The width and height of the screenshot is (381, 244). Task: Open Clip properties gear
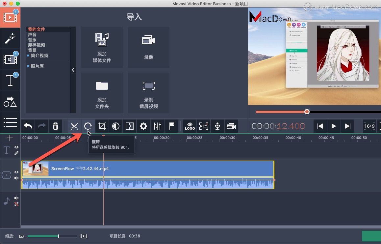click(143, 126)
